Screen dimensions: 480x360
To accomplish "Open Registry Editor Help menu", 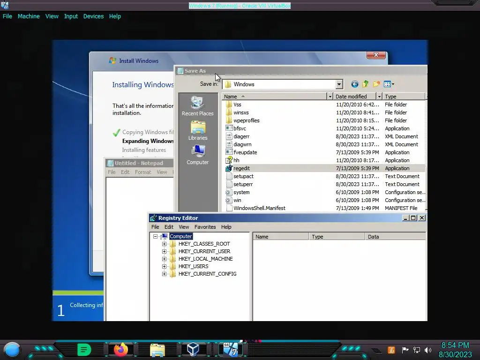I will tap(226, 227).
